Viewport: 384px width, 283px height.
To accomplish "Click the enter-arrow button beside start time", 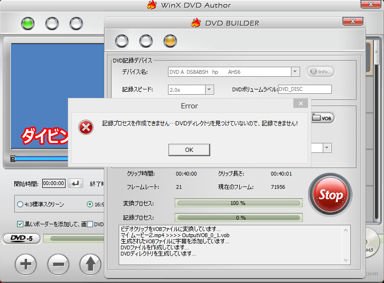I will click(x=75, y=183).
